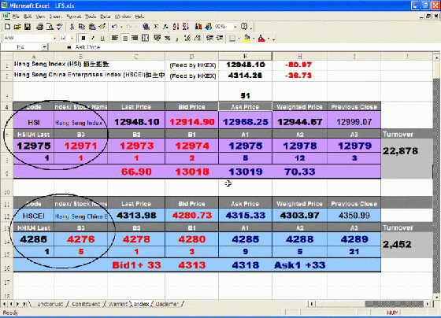Screen dimensions: 441x318
Task: Switch to the Warrant sheet tab
Action: [x=117, y=304]
